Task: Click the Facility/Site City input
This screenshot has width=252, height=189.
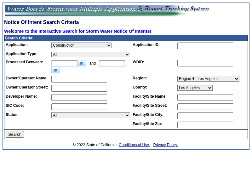Action: 205,116
